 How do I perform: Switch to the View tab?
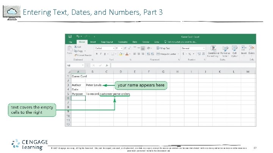[x=157, y=42]
